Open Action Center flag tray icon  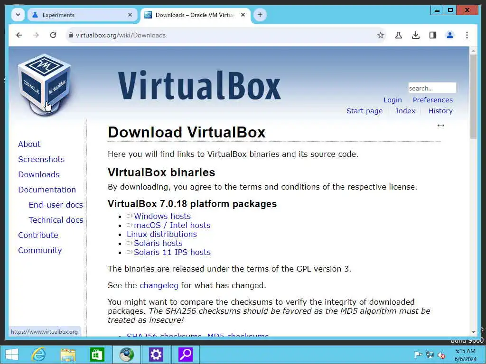pyautogui.click(x=418, y=355)
